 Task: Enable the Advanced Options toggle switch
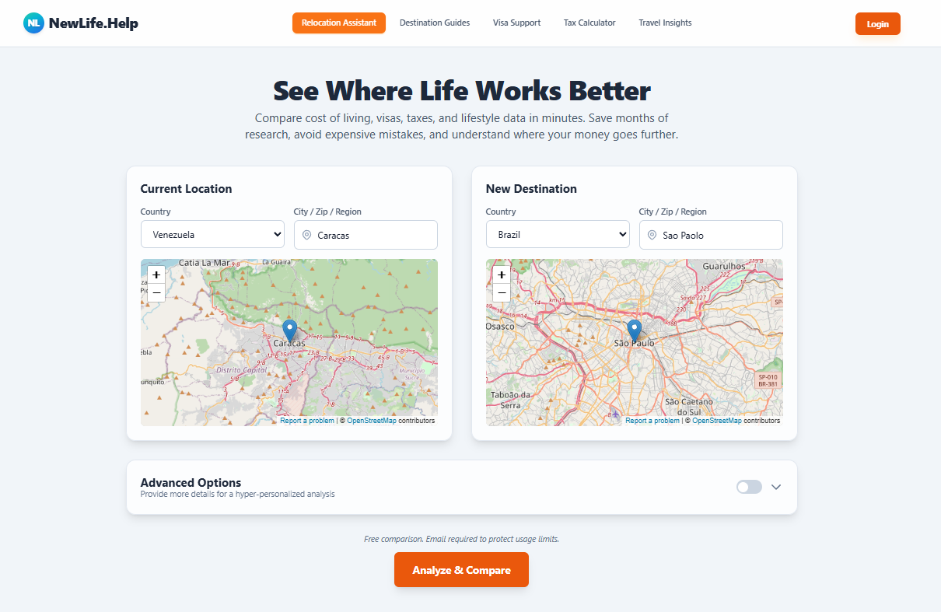[x=748, y=486]
